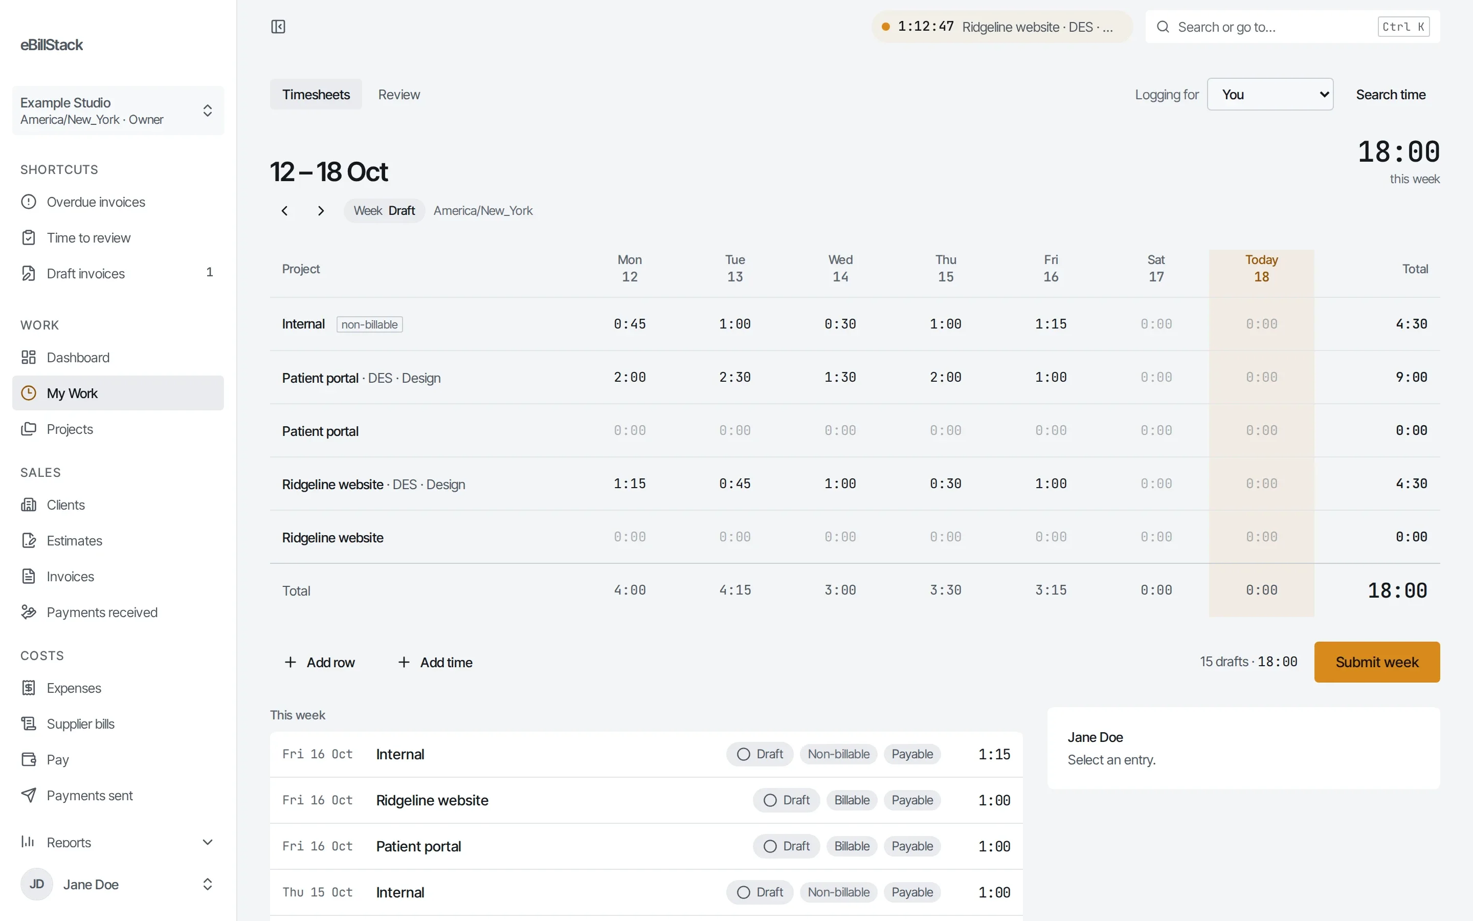Submit the week timesheet
Image resolution: width=1473 pixels, height=921 pixels.
click(1377, 662)
